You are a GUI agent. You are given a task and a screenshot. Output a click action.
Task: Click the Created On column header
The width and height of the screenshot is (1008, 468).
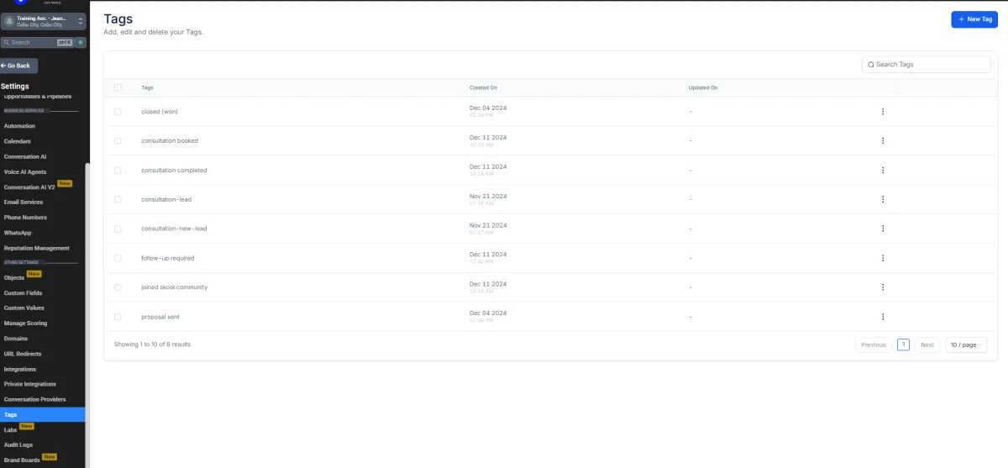click(484, 87)
